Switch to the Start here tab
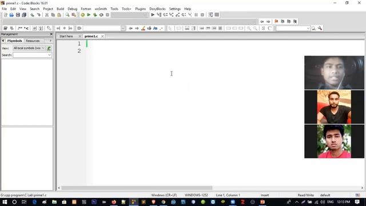 pos(66,36)
